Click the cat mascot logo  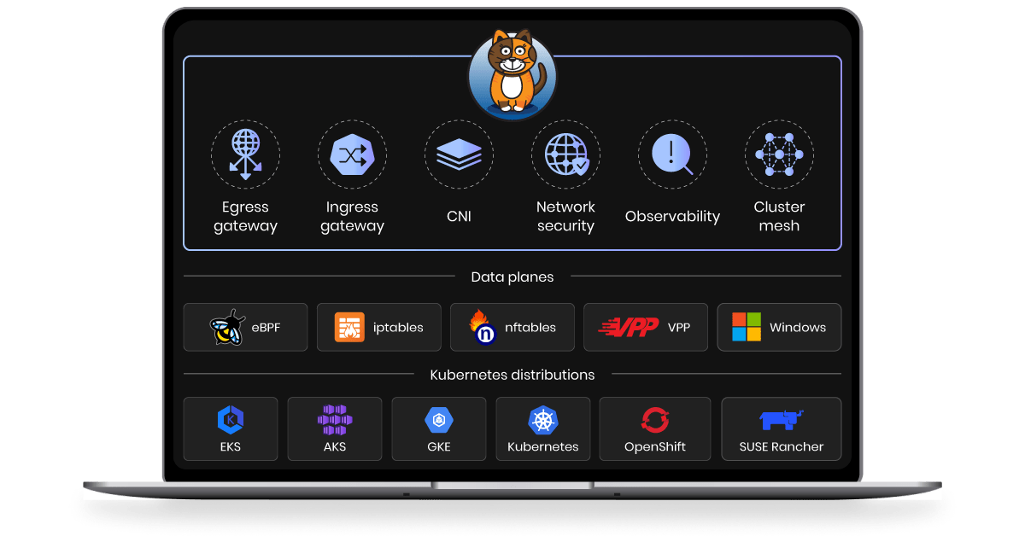coord(512,73)
